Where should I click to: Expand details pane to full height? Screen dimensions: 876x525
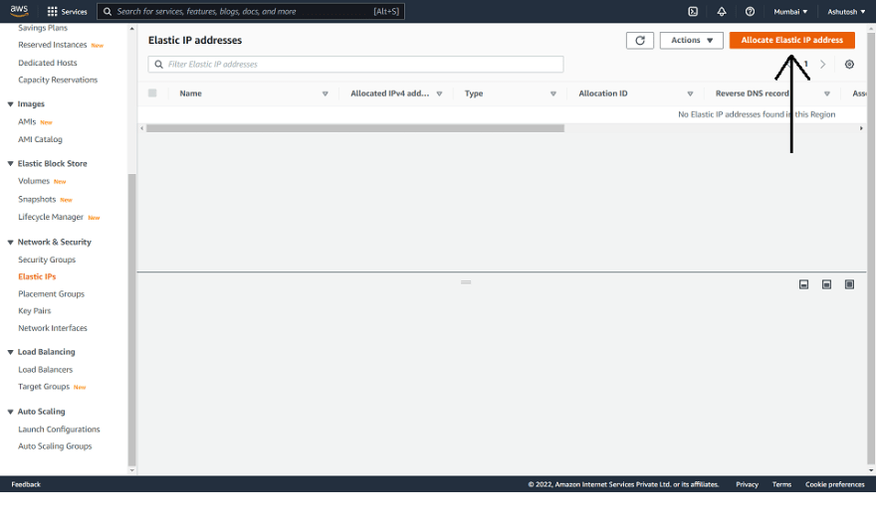coord(849,284)
